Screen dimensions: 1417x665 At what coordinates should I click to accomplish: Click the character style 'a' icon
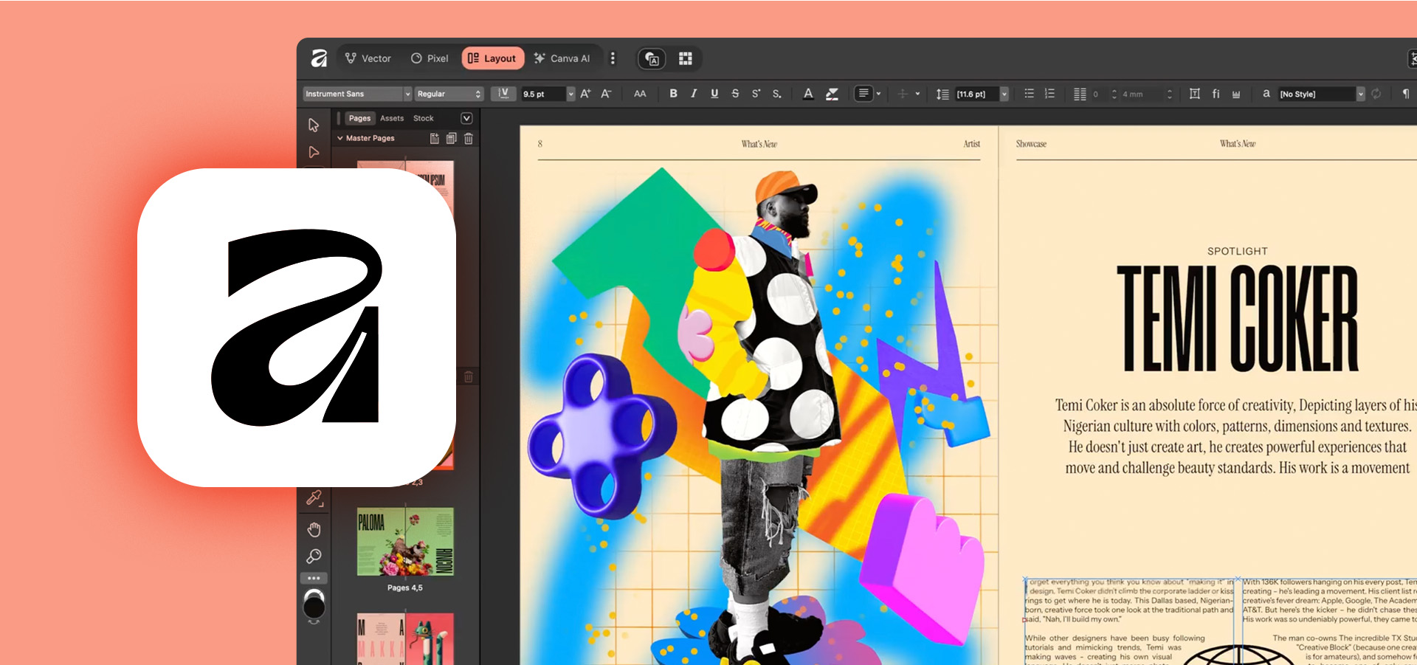[1266, 94]
